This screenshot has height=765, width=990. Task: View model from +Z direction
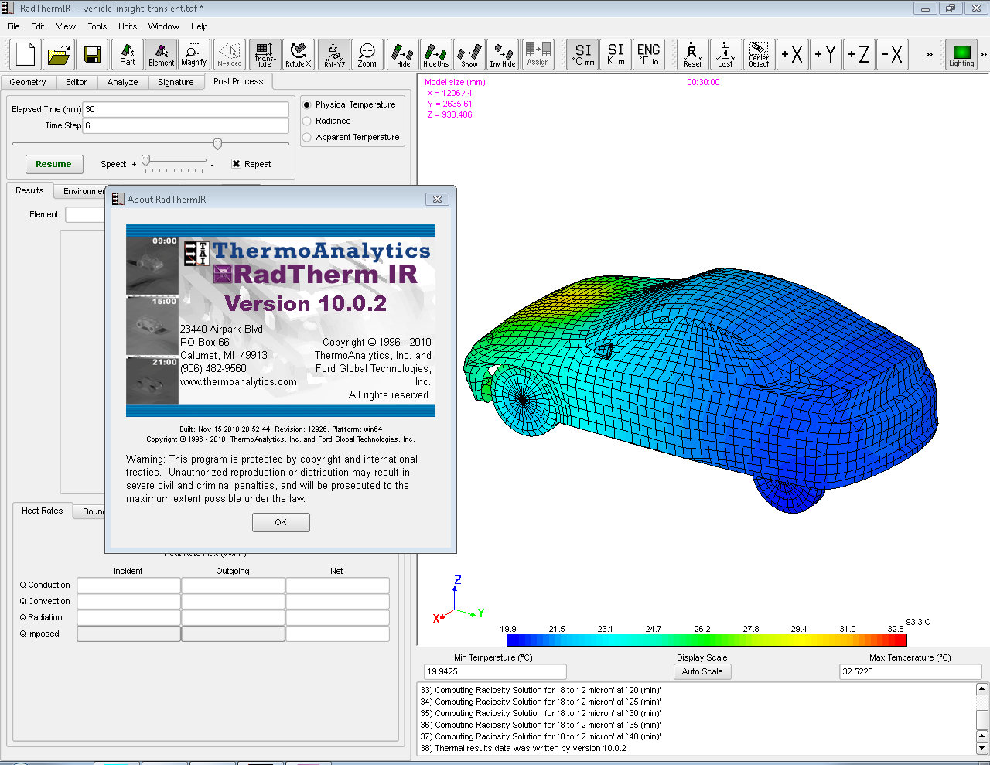[x=859, y=55]
